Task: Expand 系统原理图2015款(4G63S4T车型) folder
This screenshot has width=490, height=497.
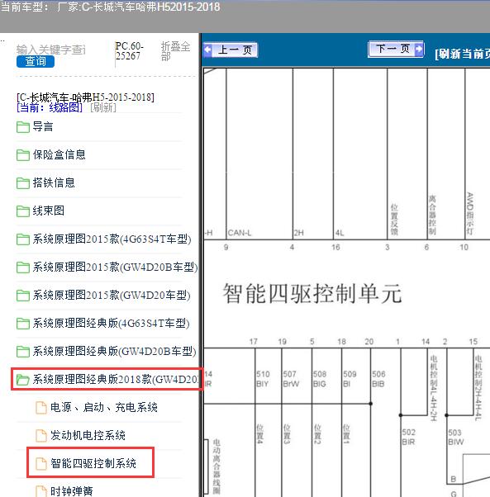Action: tap(112, 239)
